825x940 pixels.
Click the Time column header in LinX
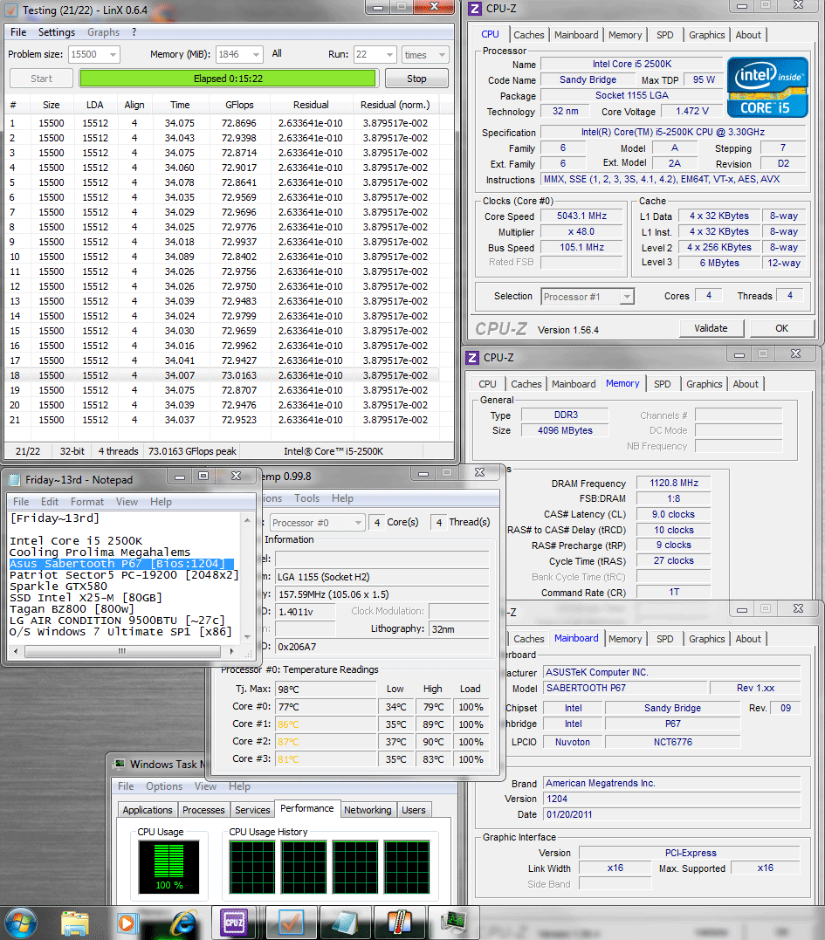coord(179,105)
